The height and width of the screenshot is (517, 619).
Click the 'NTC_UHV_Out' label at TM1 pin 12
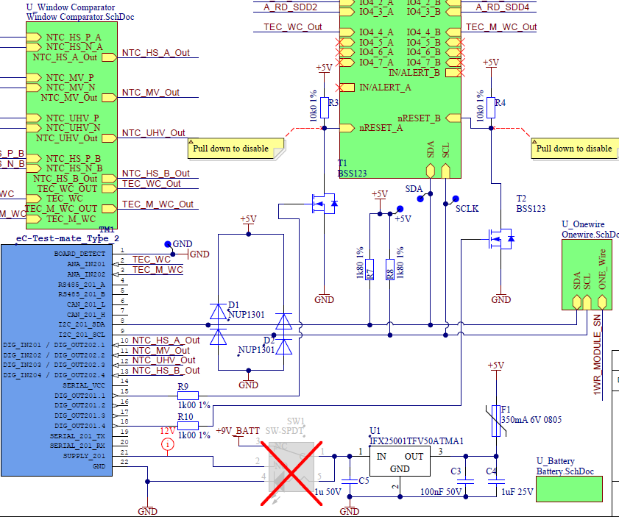[164, 360]
